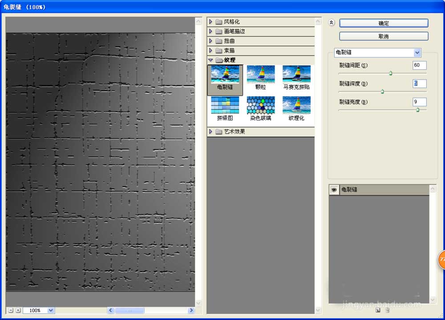Viewport: 445px width, 320px height.
Task: Expand the 艺术效果 category
Action: coord(210,131)
